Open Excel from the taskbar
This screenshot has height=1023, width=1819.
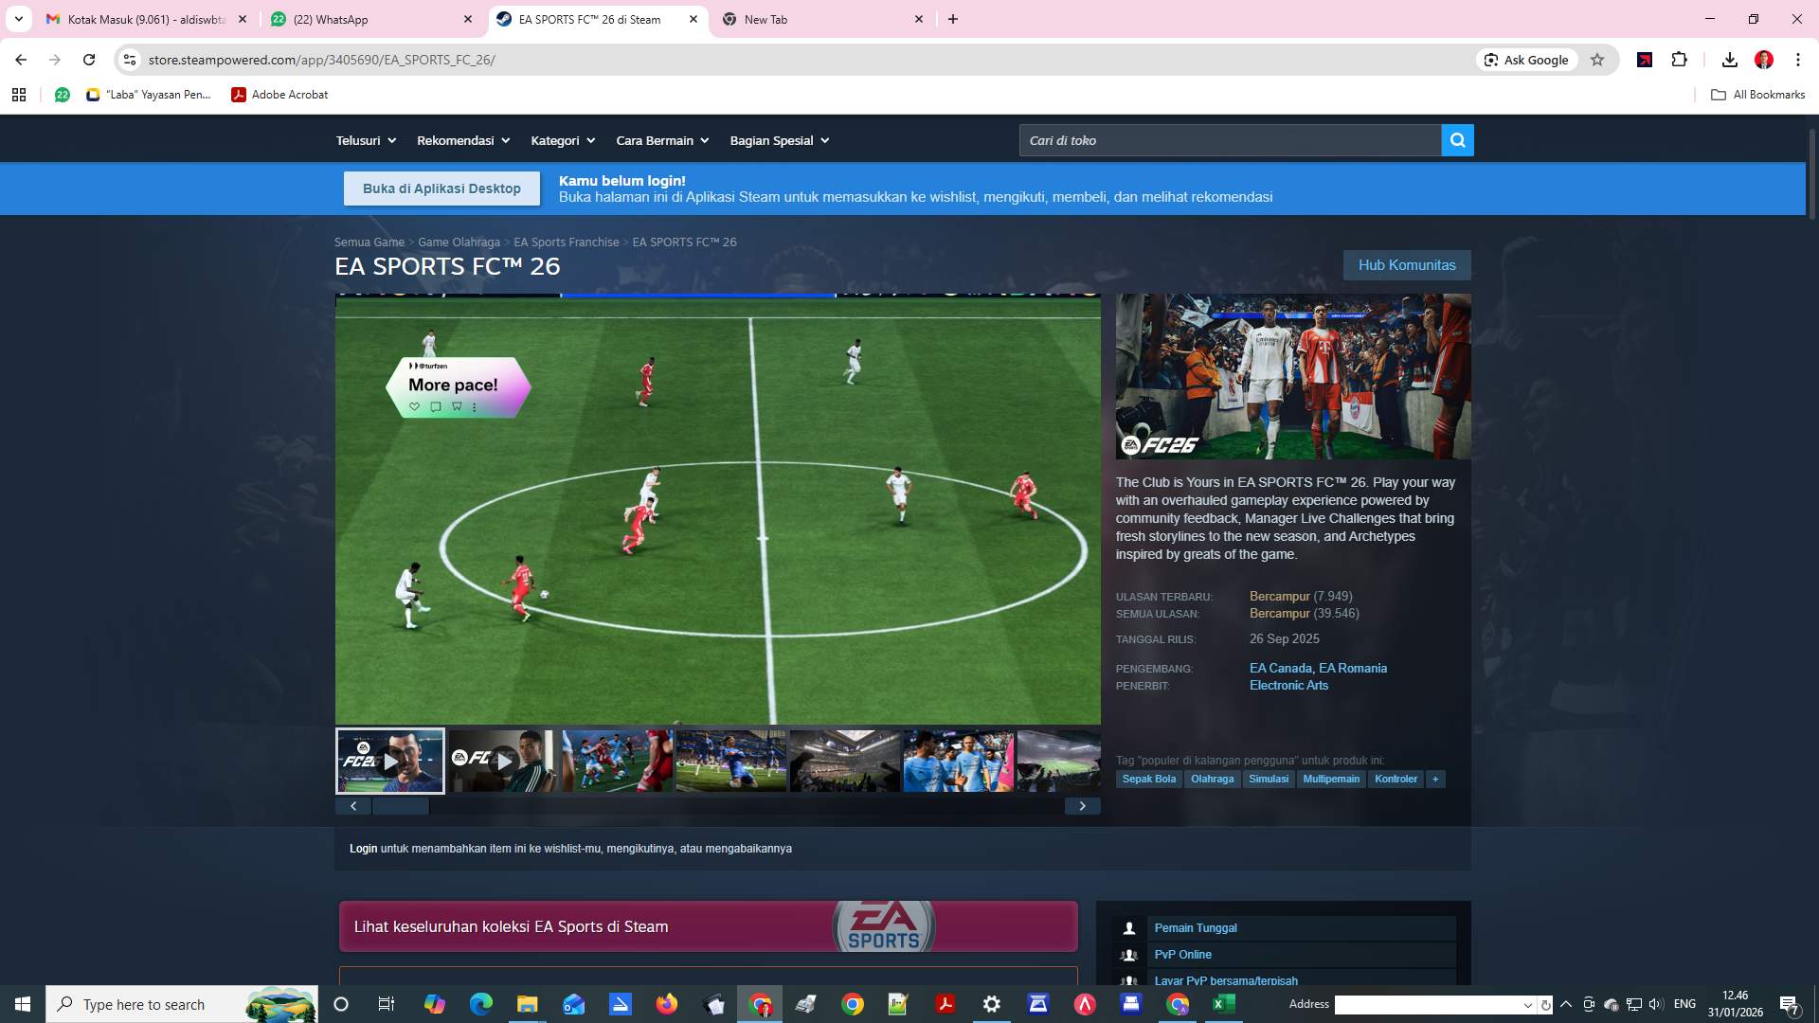(x=1224, y=1004)
